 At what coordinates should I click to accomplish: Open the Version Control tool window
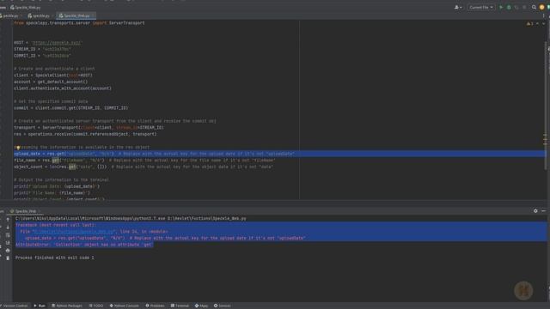coord(14,306)
